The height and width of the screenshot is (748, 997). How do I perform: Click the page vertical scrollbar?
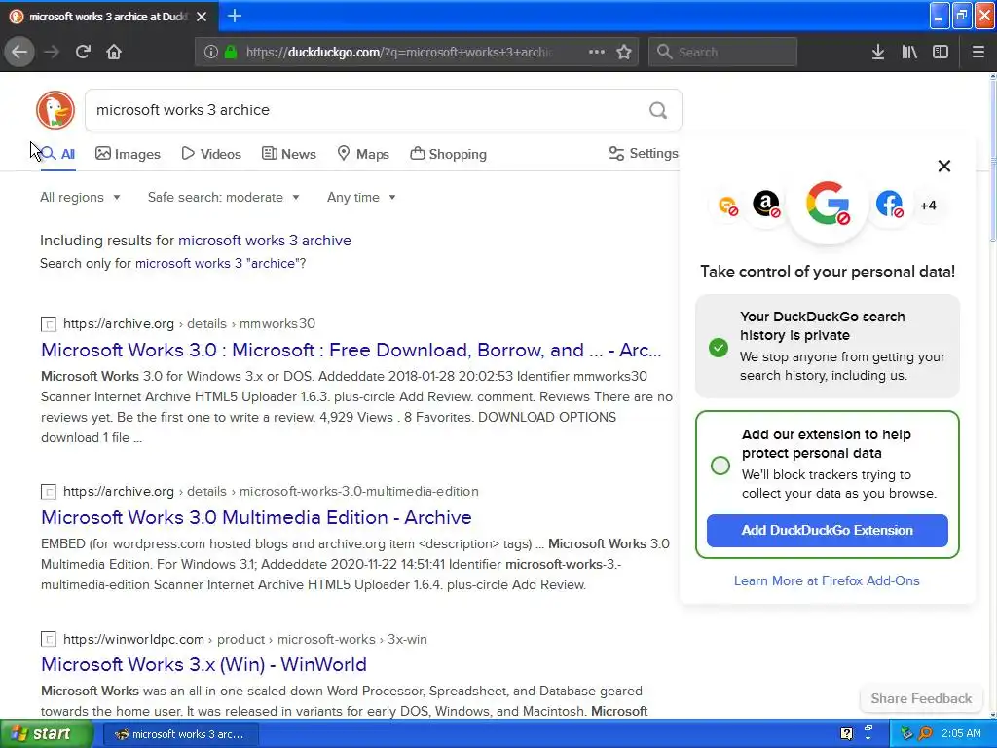[992, 394]
